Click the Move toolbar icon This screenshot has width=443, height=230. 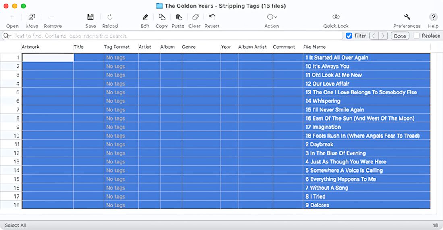[32, 17]
